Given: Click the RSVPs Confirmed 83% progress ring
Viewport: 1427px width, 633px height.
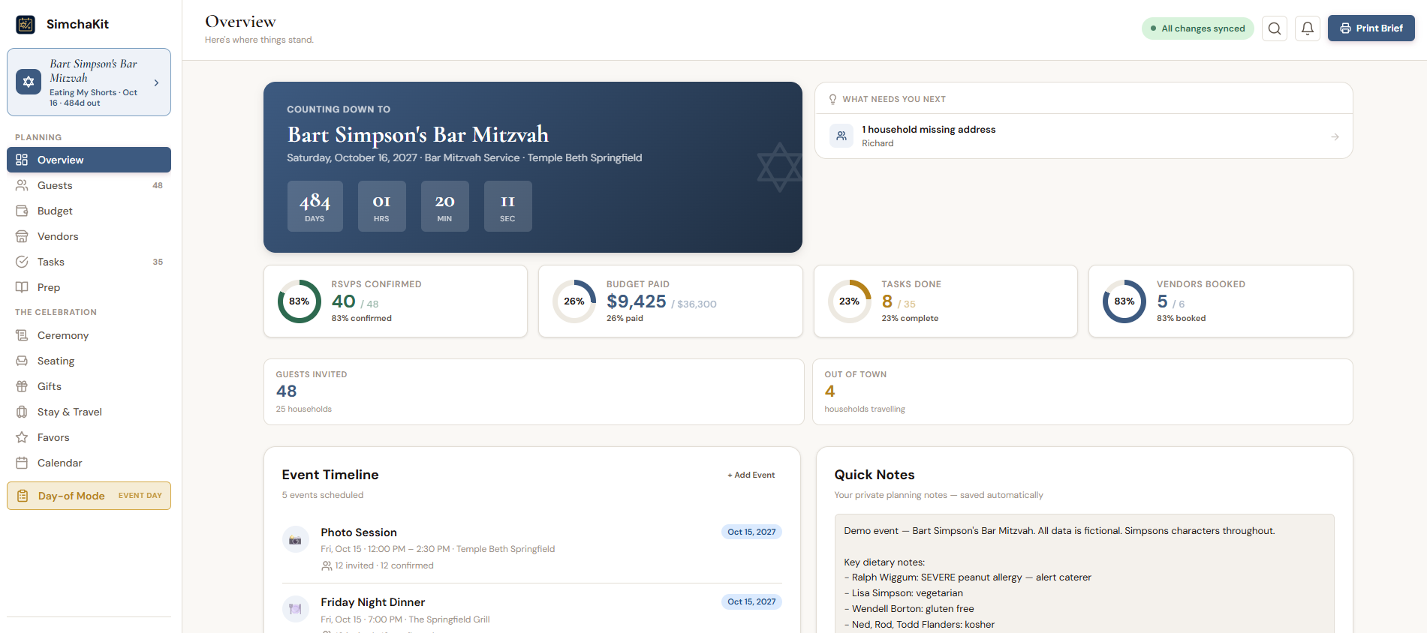Looking at the screenshot, I should coord(300,301).
